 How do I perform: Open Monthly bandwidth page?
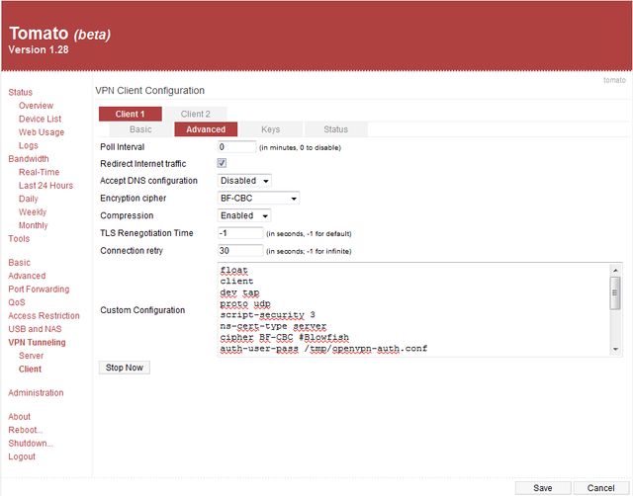33,225
